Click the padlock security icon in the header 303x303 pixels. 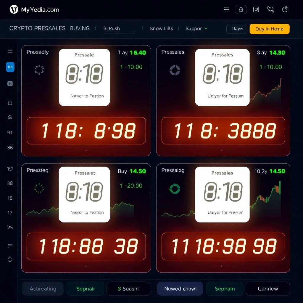point(241,9)
